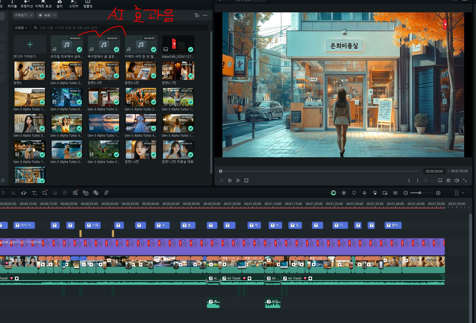Click the 미디어 가져오기 plus button
The image size is (476, 323).
click(x=30, y=45)
